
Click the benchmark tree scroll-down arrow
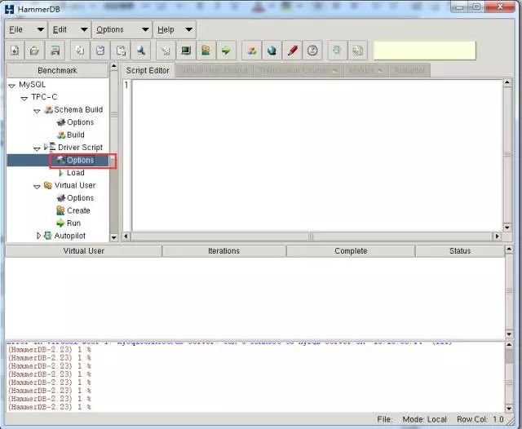tap(114, 237)
